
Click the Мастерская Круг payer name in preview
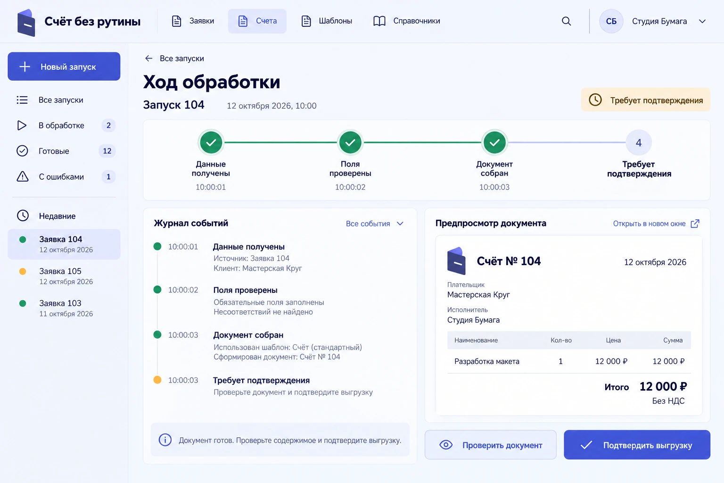pos(478,294)
